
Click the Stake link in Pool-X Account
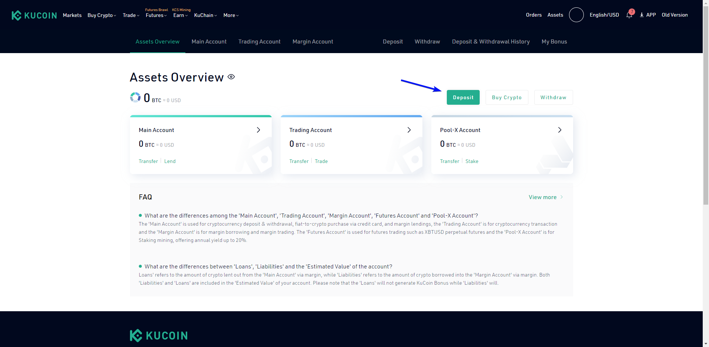pyautogui.click(x=472, y=161)
